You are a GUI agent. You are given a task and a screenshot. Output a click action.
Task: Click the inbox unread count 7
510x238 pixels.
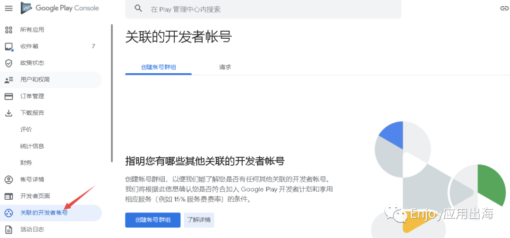(93, 46)
